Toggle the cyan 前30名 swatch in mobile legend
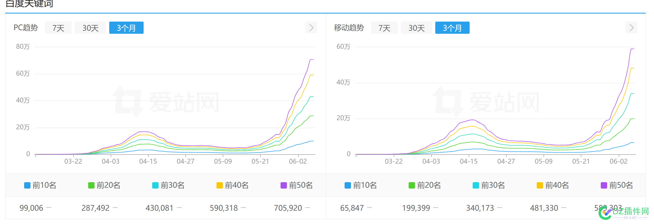 pyautogui.click(x=476, y=185)
